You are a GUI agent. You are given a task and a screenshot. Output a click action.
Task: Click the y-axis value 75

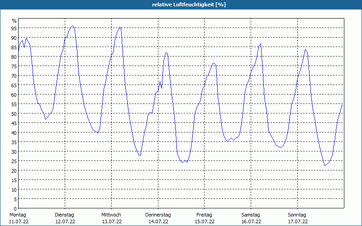pos(14,66)
